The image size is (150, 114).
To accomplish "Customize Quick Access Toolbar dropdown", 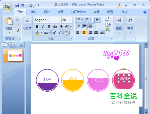I will (x=38, y=5).
